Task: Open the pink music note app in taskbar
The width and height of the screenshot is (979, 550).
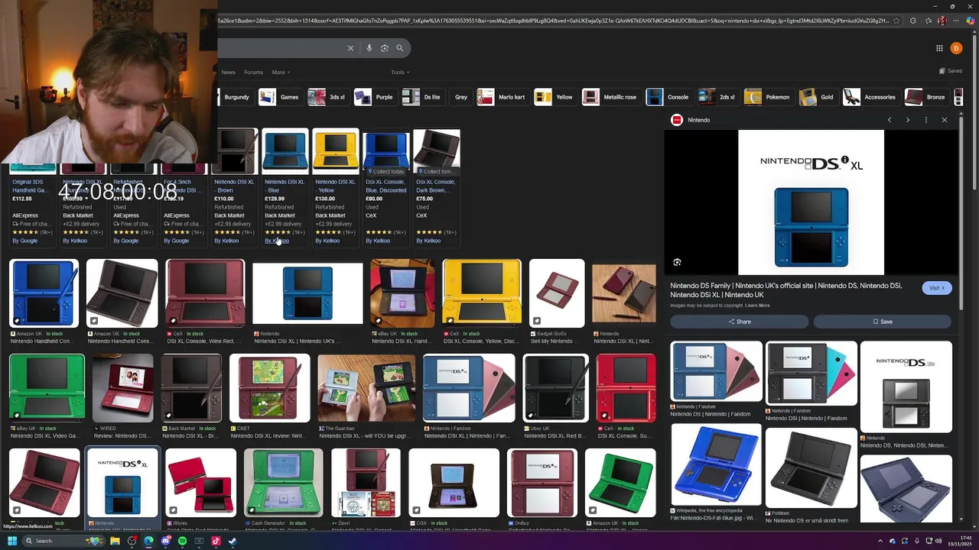Action: click(x=216, y=541)
